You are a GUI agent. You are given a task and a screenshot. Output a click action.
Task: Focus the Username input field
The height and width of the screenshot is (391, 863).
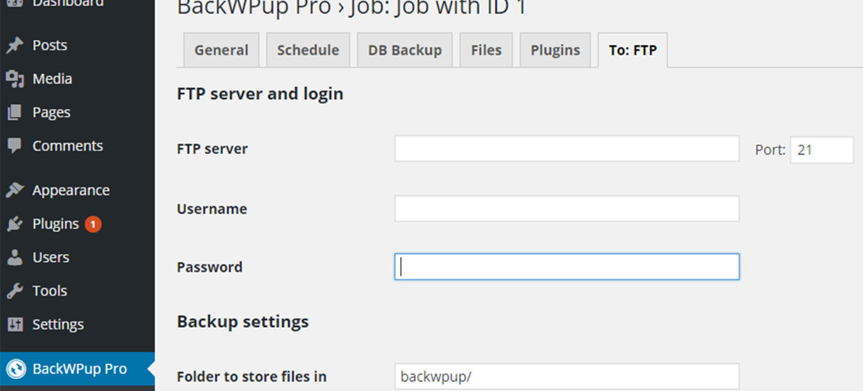[566, 208]
